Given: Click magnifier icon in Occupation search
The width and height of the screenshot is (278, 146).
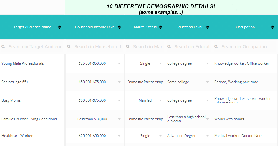Looking at the screenshot, I should click(x=216, y=47).
